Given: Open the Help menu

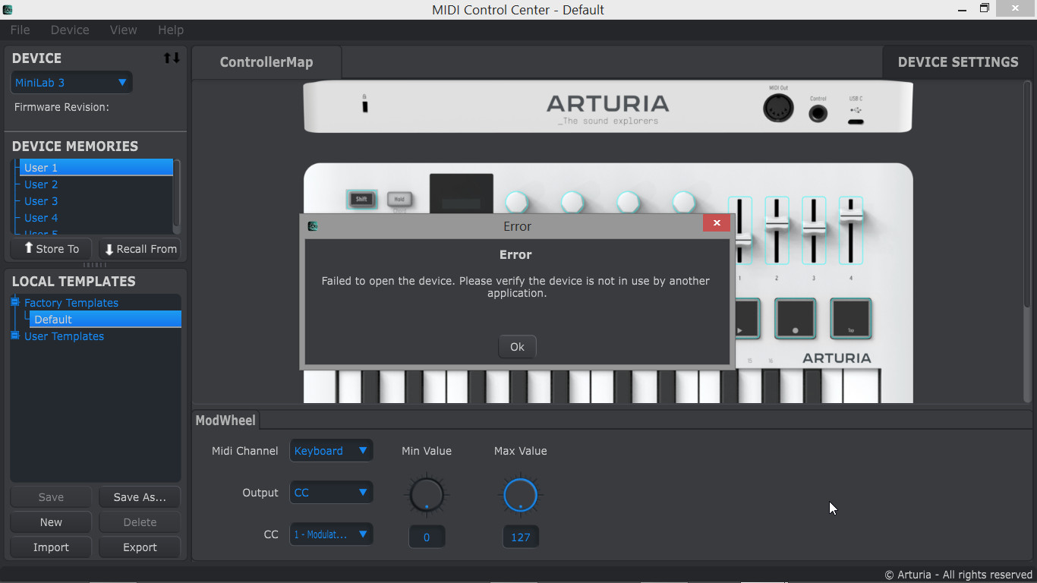Looking at the screenshot, I should pos(171,30).
